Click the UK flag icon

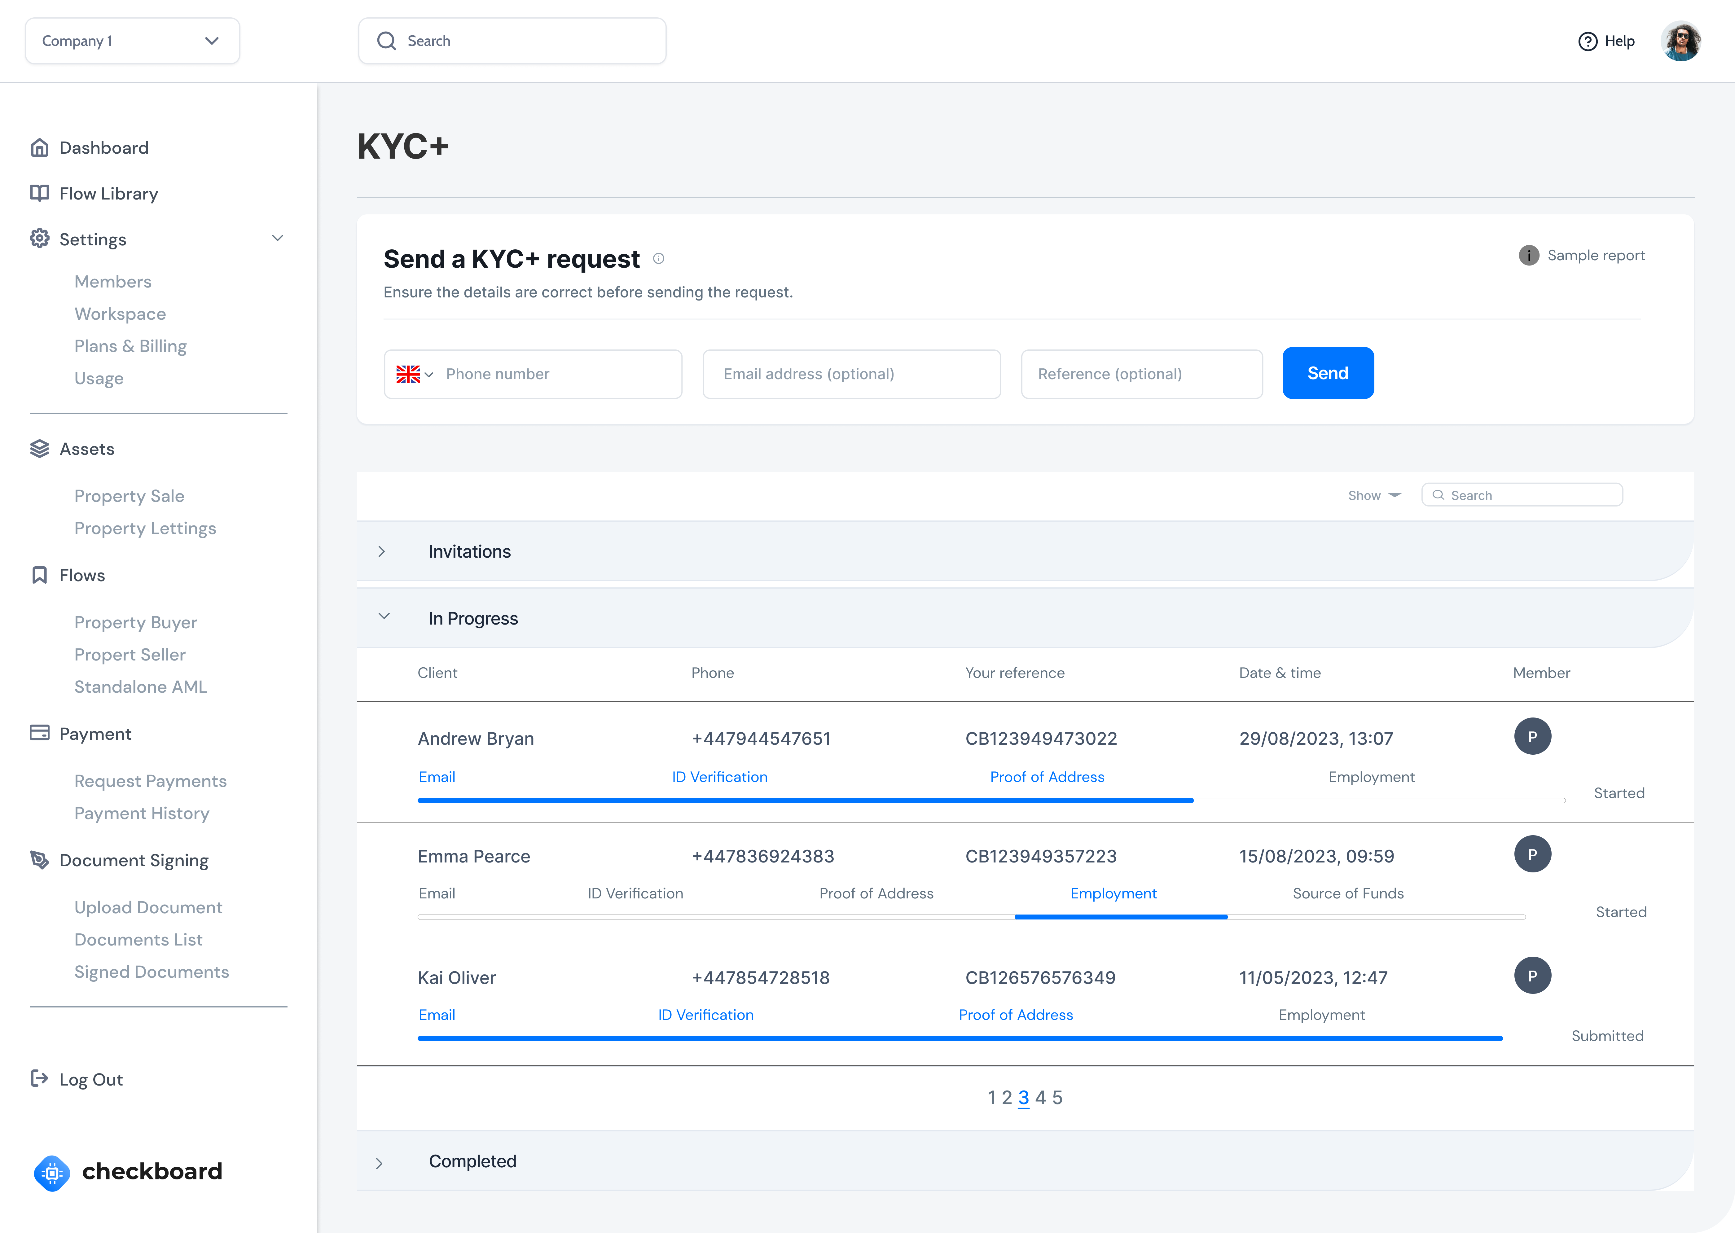point(408,374)
